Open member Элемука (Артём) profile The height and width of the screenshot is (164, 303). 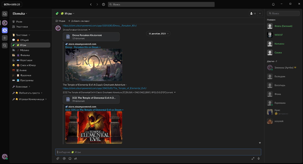[283, 67]
